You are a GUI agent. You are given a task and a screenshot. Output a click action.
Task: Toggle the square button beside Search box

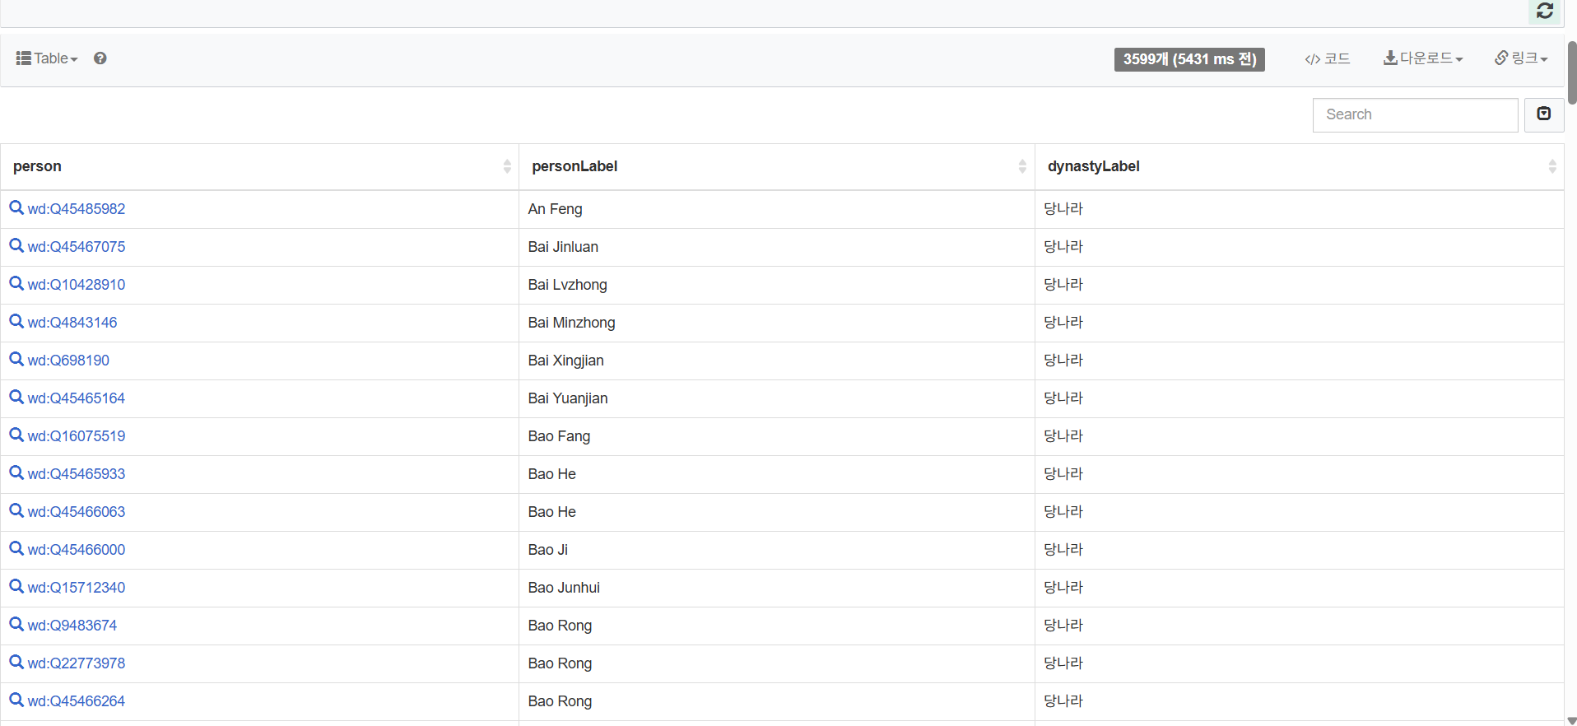tap(1544, 114)
